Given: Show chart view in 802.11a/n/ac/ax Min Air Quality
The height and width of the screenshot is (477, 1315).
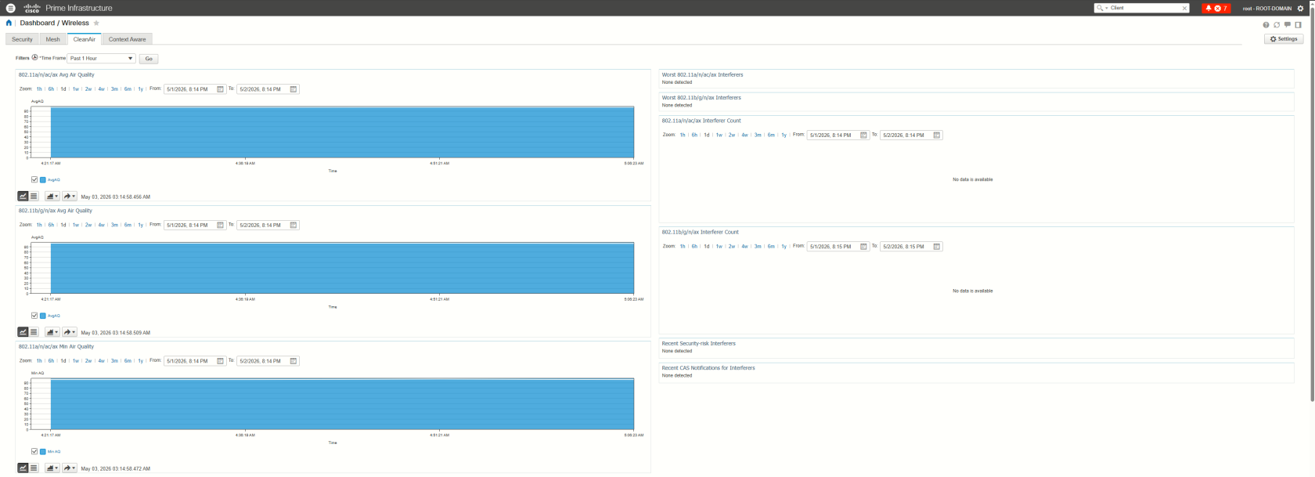Looking at the screenshot, I should [x=23, y=468].
